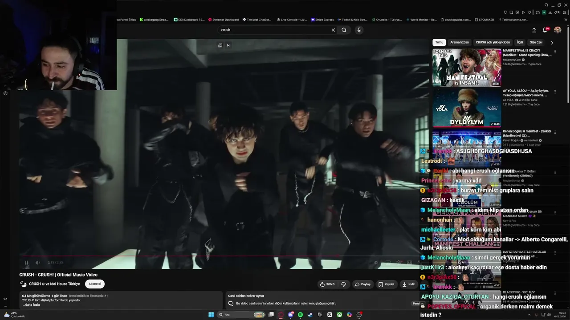Open the weather widget showing 23°C
The image size is (570, 320).
[x=14, y=315]
